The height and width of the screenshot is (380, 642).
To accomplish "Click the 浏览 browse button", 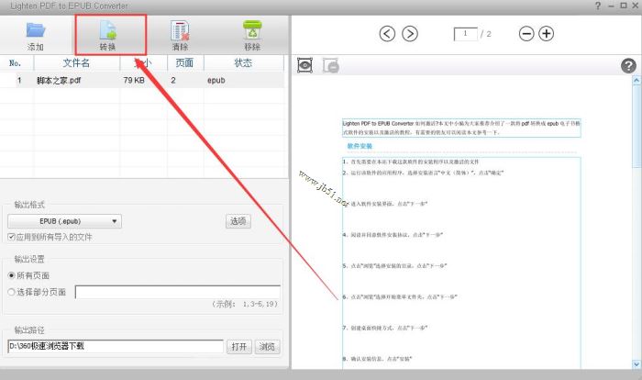I will (268, 347).
